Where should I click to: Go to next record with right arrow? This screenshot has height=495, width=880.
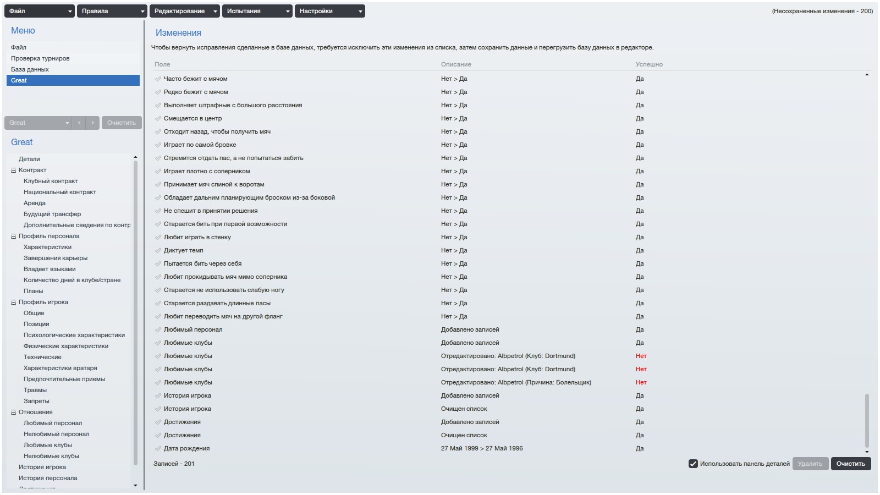click(x=92, y=123)
